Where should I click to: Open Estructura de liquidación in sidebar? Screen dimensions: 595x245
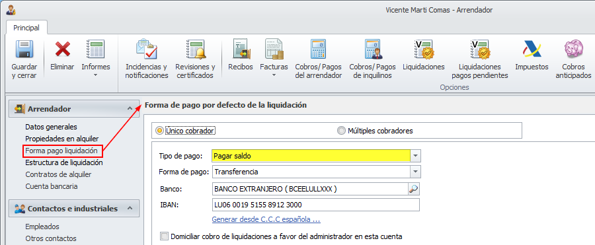click(x=64, y=162)
